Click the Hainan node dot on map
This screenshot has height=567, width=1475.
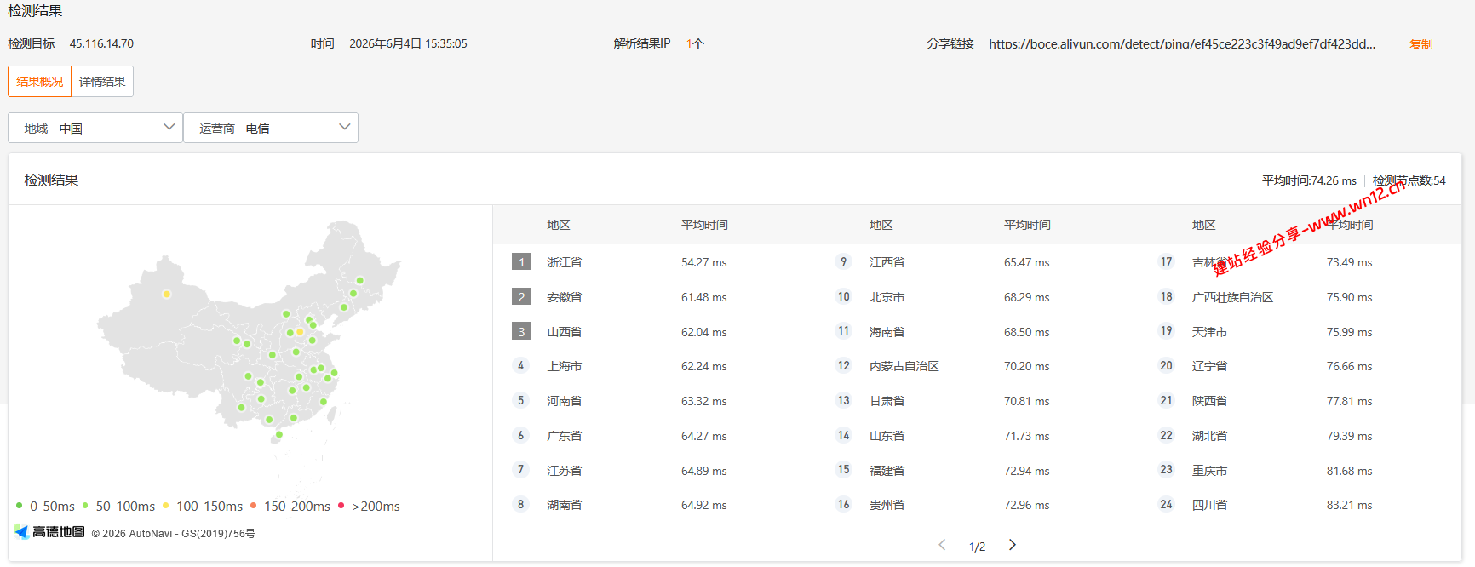278,435
